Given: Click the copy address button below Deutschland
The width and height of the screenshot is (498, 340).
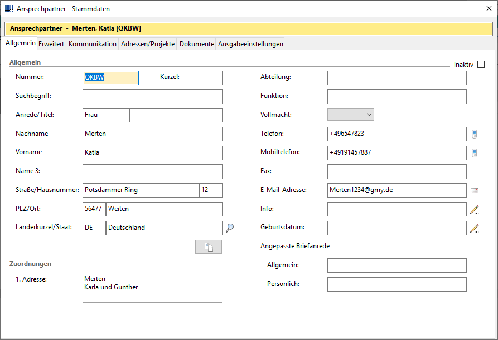Looking at the screenshot, I should click(x=209, y=247).
